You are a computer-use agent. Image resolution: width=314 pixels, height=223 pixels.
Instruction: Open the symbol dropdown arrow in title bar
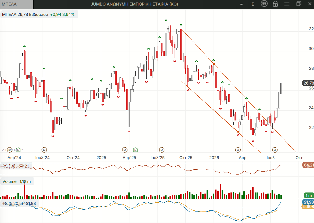tap(241, 4)
